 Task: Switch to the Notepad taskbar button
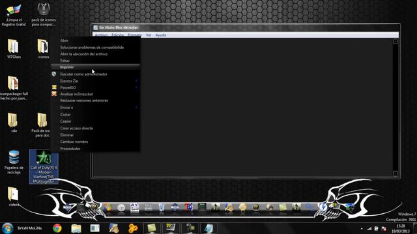(x=208, y=228)
